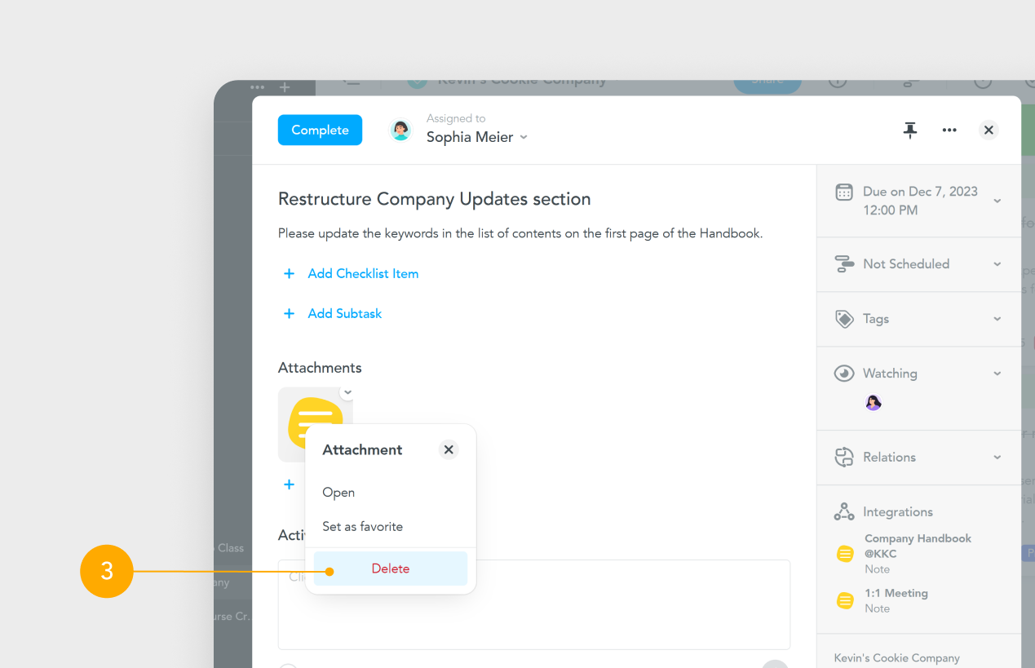Expand the Sophia Meier assignee dropdown

click(x=522, y=137)
